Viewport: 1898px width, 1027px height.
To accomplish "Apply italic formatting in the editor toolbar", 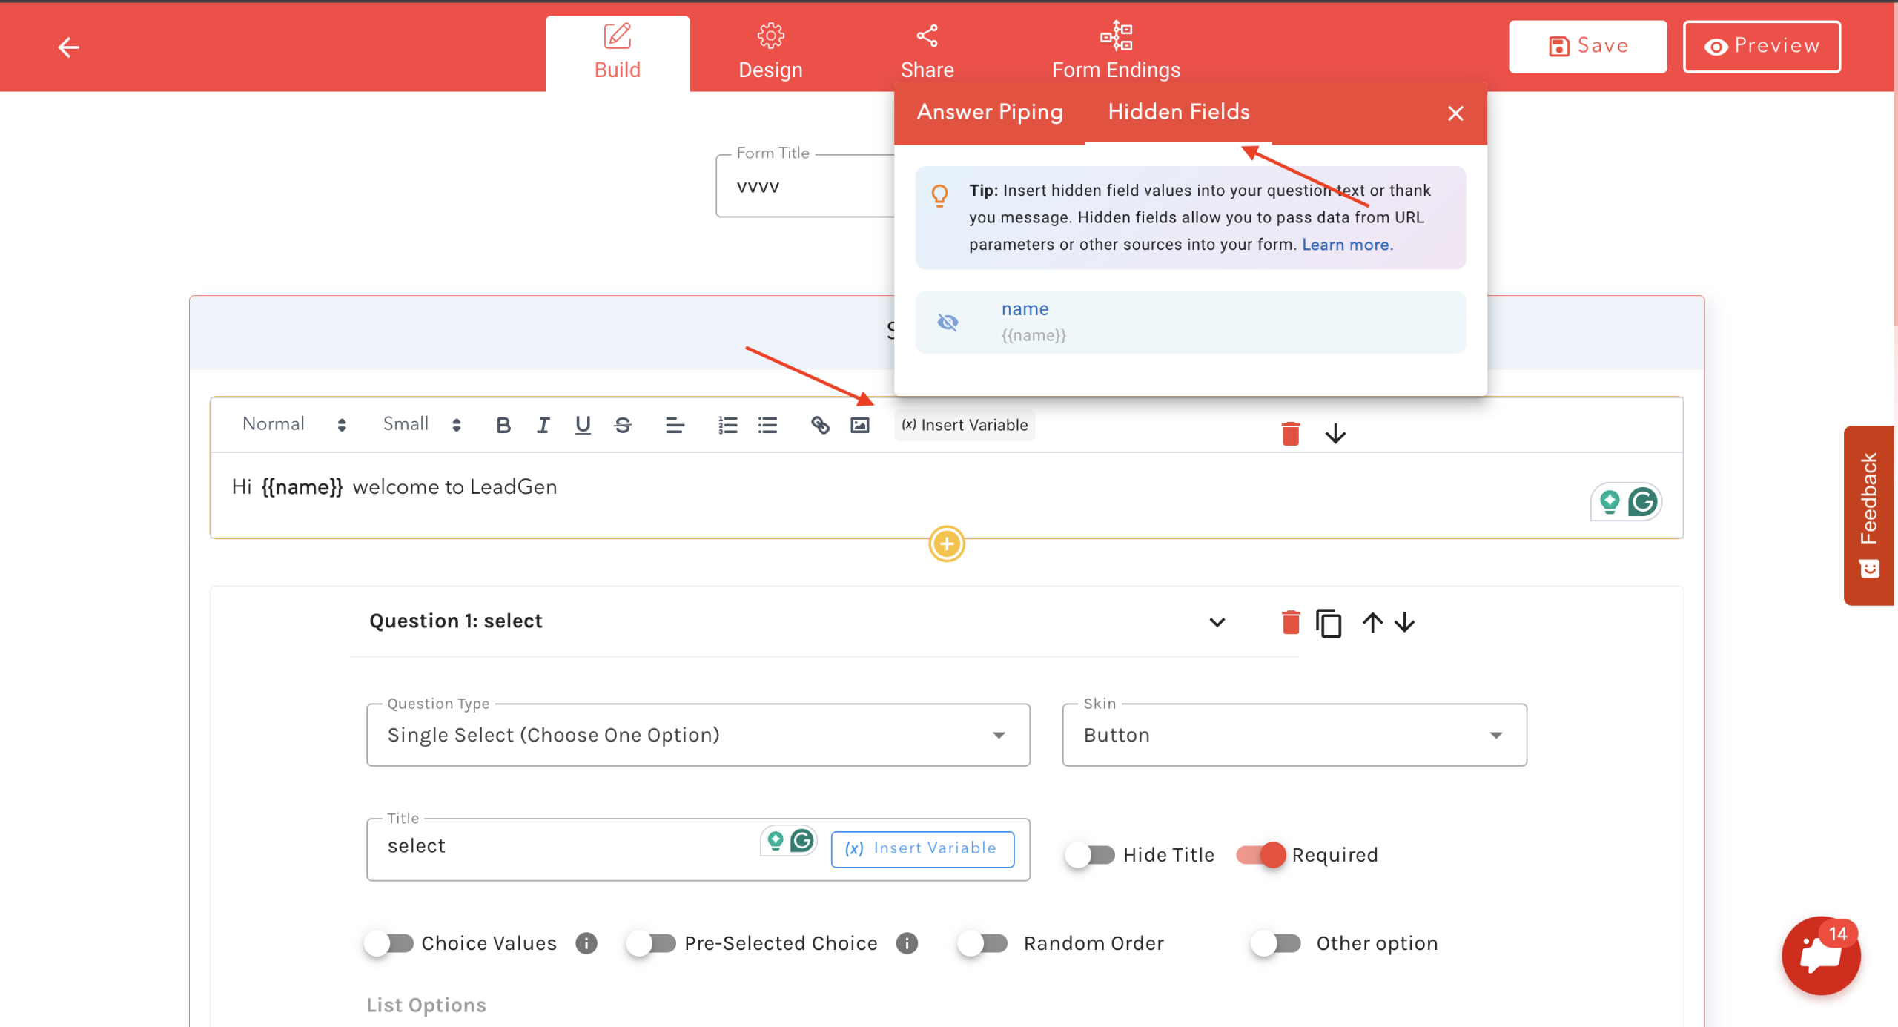I will [543, 425].
